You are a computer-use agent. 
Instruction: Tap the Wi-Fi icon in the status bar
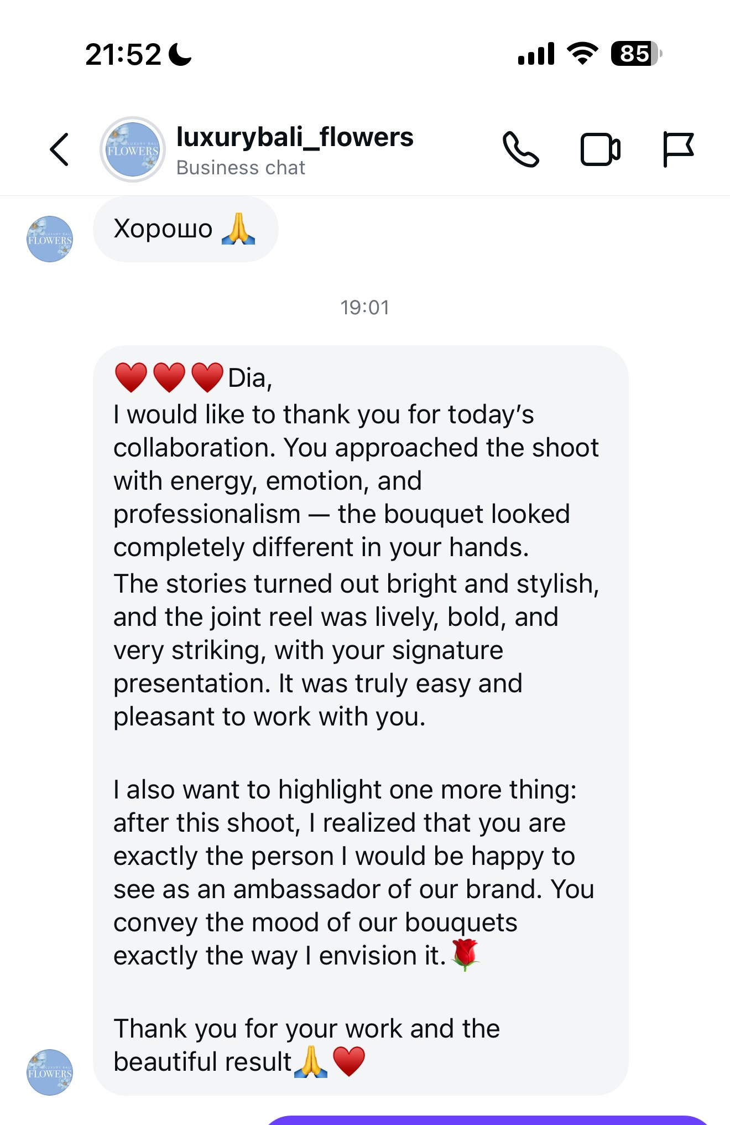pyautogui.click(x=582, y=54)
